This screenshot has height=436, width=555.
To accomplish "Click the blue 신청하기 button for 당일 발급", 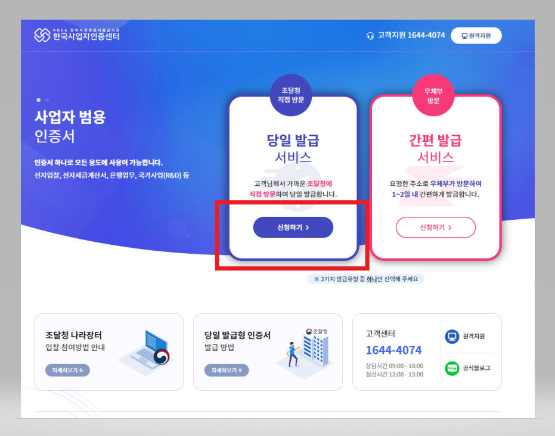I will (x=293, y=228).
